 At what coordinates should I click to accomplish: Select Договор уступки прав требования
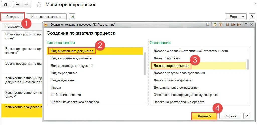[x=198, y=73]
